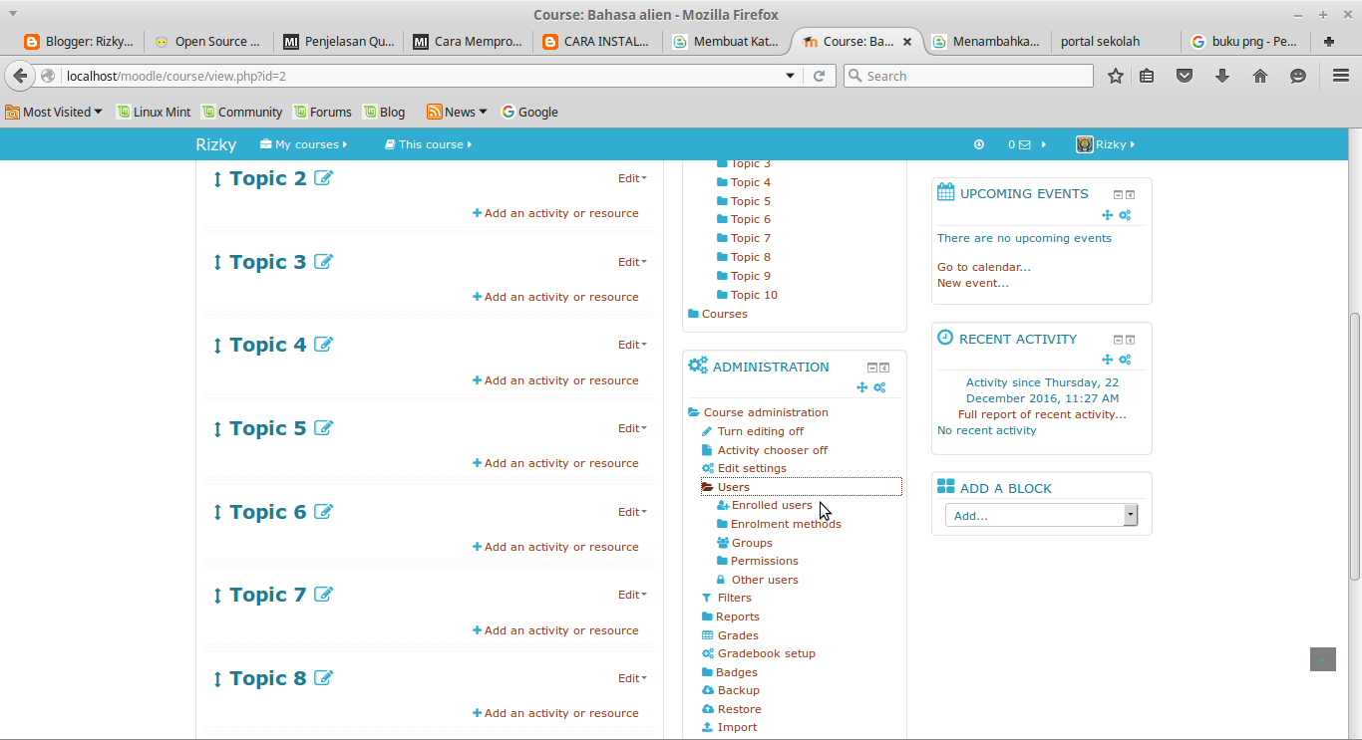Open the downloads arrow icon in browser toolbar

(x=1222, y=75)
